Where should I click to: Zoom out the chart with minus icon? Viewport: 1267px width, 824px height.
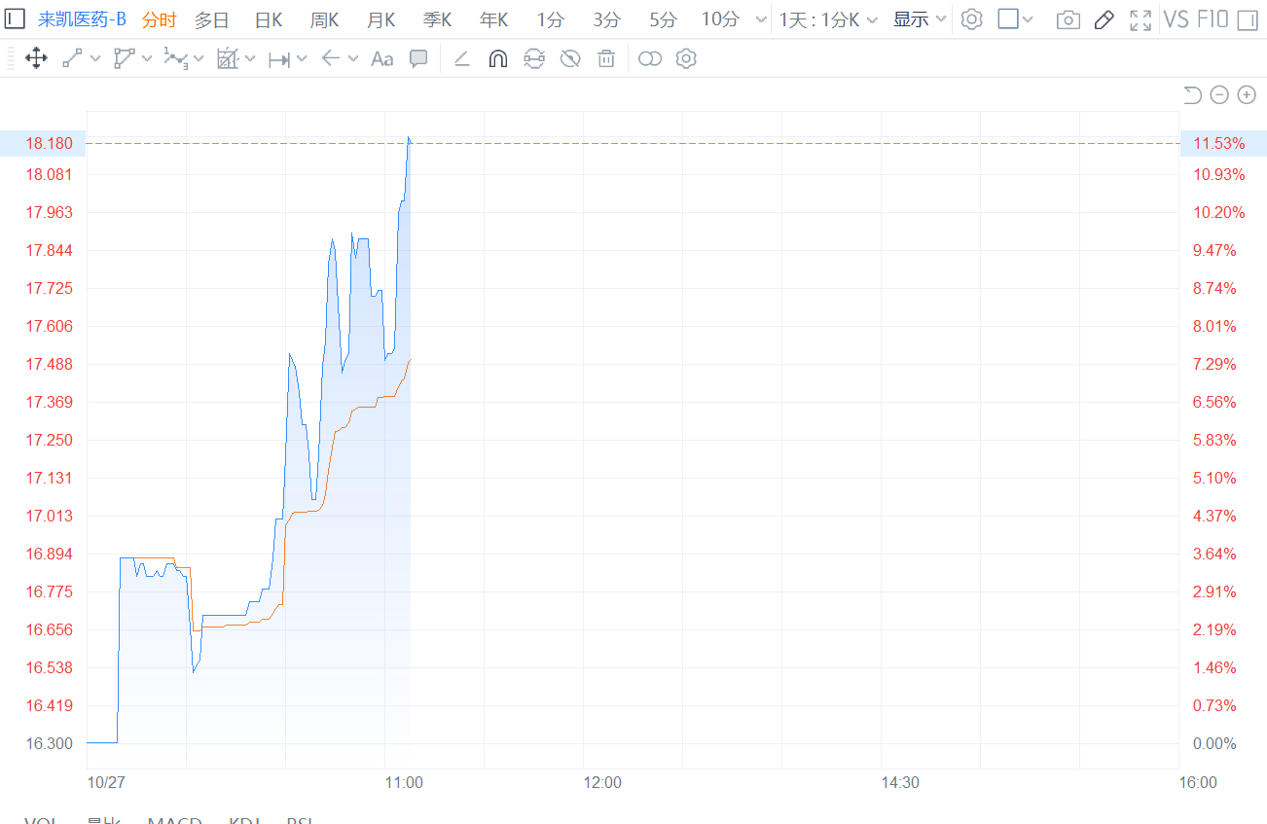coord(1219,94)
